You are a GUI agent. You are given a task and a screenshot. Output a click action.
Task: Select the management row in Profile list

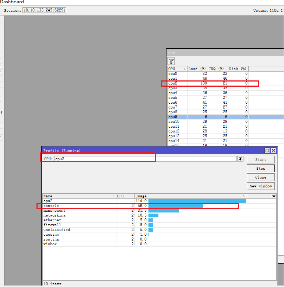[x=159, y=211]
